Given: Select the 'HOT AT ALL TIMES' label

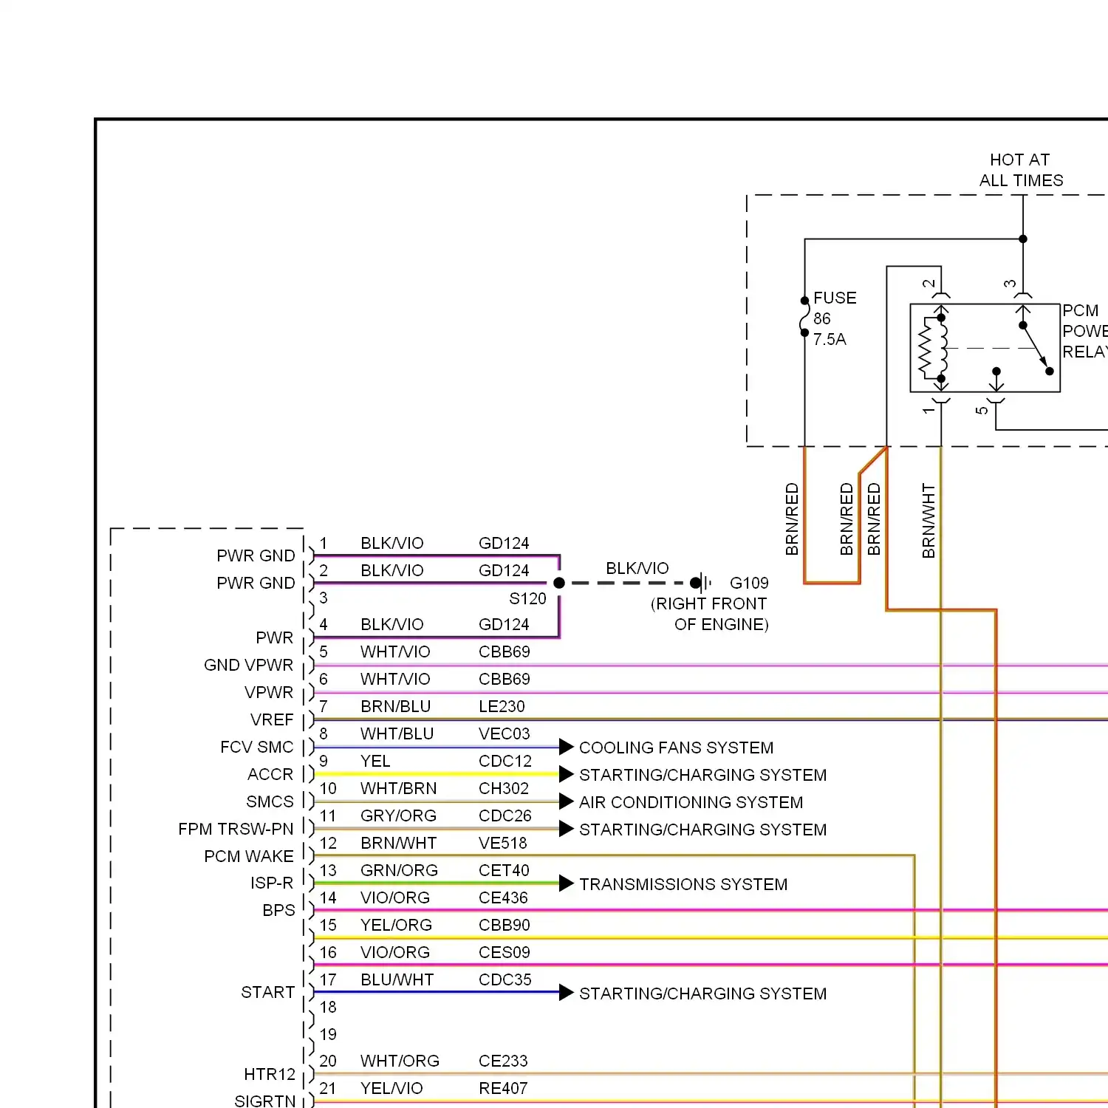Looking at the screenshot, I should 1022,170.
